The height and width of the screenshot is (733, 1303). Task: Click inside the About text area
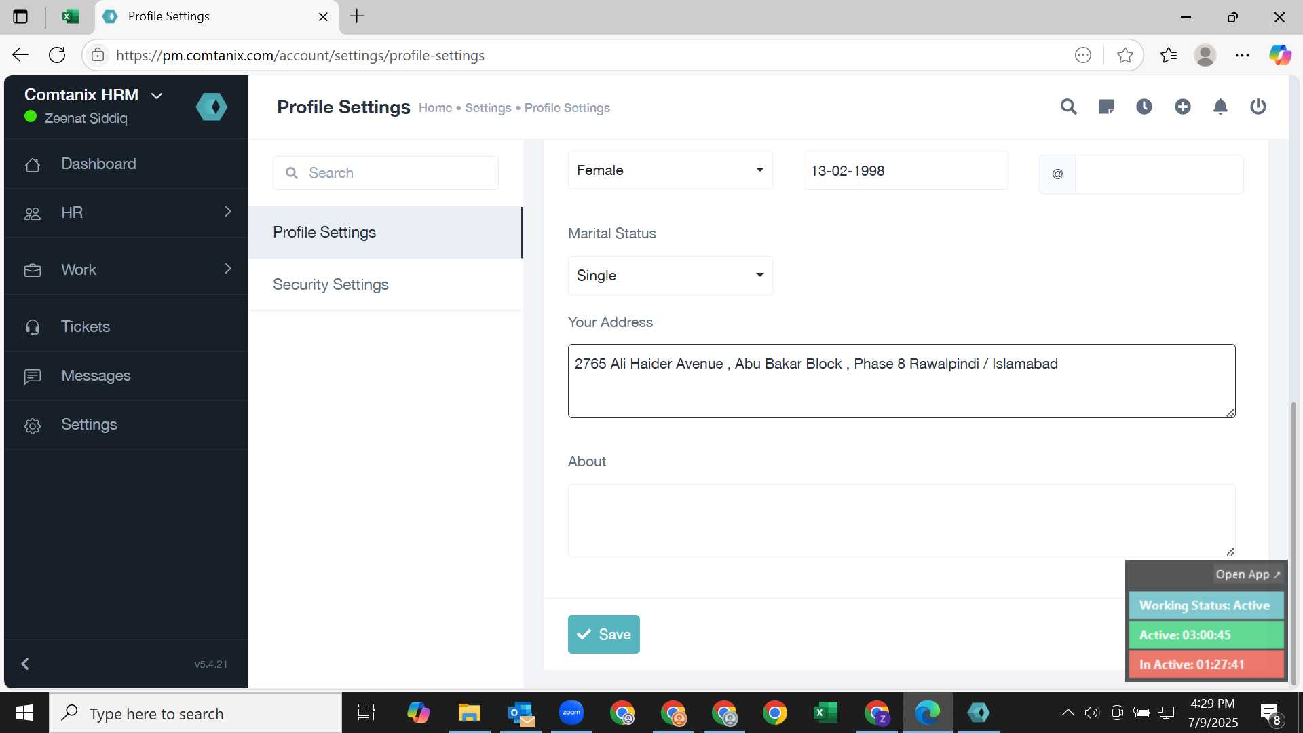901,521
